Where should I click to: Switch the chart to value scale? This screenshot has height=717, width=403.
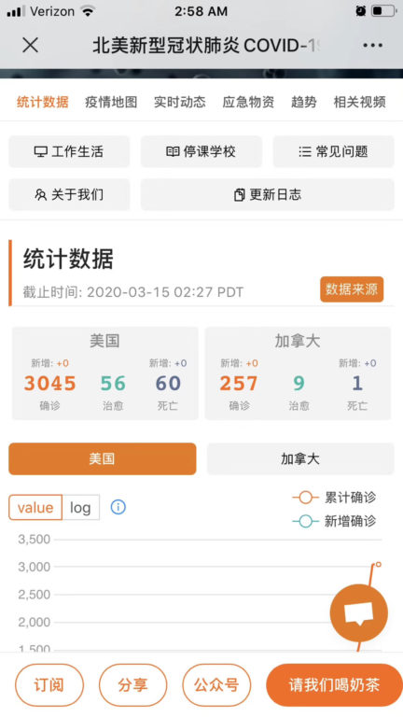click(35, 507)
